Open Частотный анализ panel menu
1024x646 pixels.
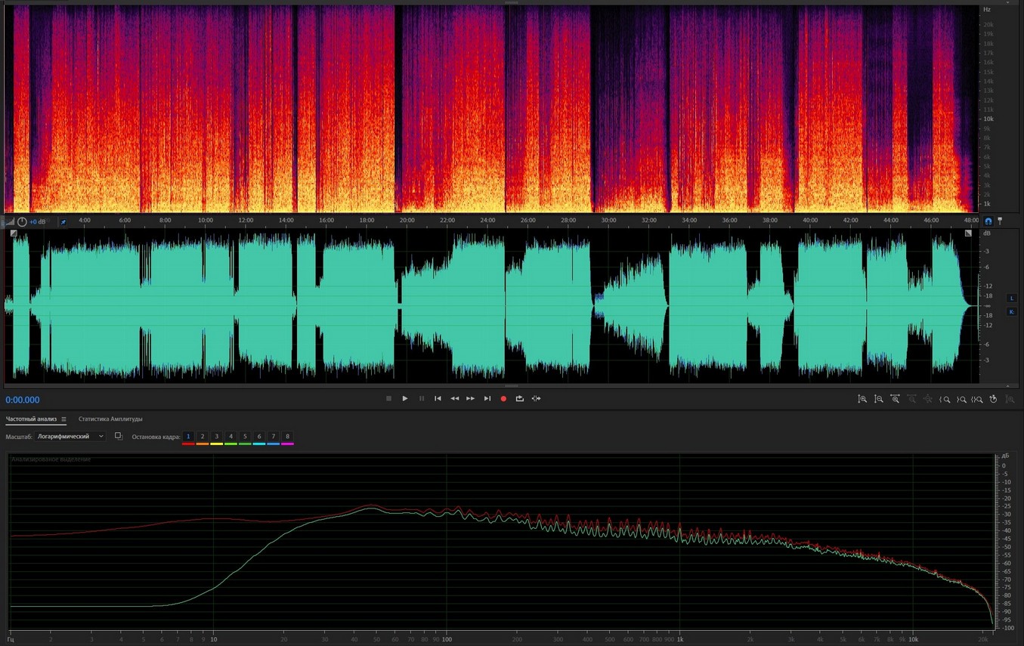coord(63,419)
